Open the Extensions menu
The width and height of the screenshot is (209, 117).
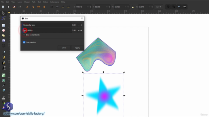55,2
